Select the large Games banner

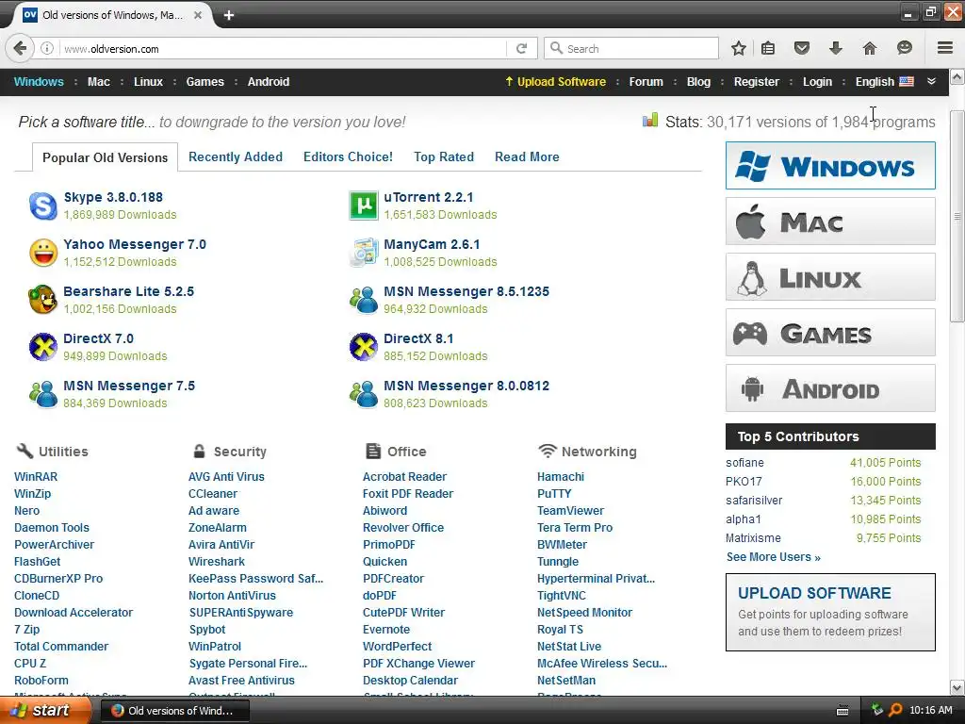[830, 333]
